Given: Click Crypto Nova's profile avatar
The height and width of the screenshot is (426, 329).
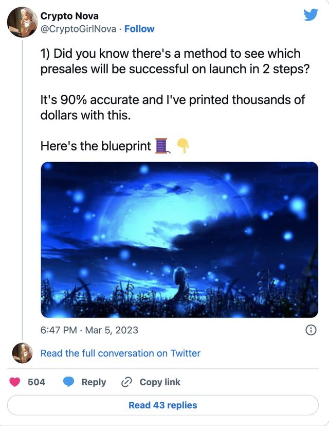Looking at the screenshot, I should coord(22,22).
